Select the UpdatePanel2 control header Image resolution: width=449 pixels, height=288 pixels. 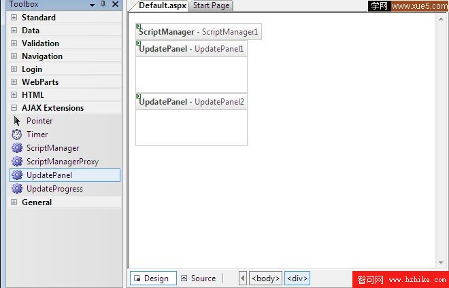(191, 101)
